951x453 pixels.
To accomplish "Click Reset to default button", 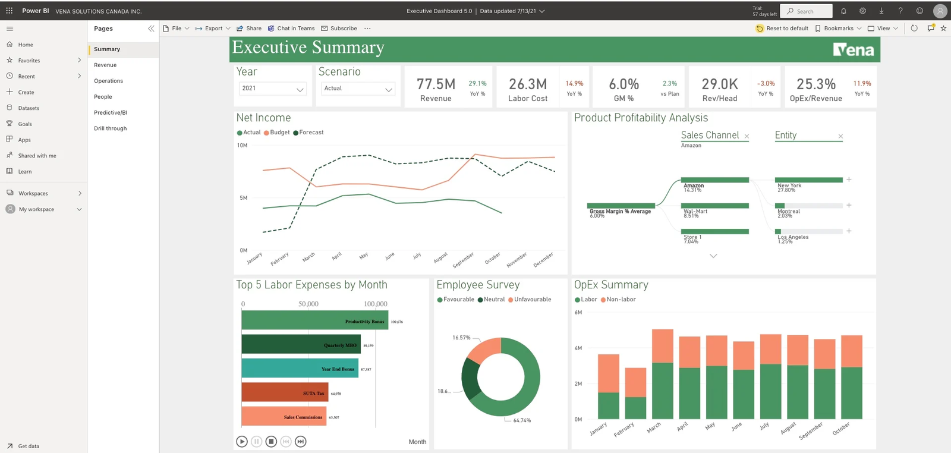I will [x=782, y=29].
